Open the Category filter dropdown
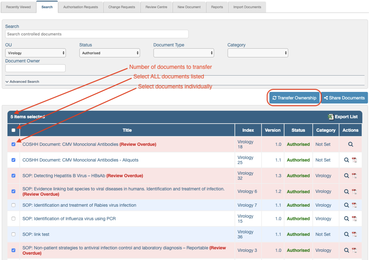Viewport: 369px width, 260px height. pyautogui.click(x=258, y=53)
